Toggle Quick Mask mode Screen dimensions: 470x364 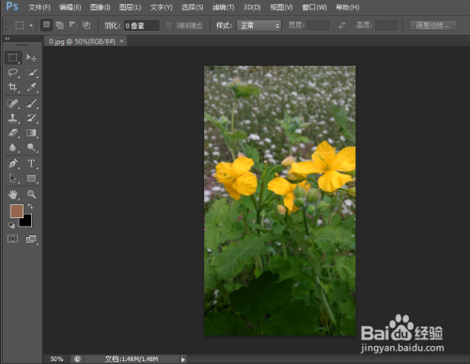coord(12,239)
